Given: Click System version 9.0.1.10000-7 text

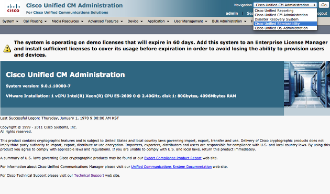Looking at the screenshot, I should click(x=38, y=86).
